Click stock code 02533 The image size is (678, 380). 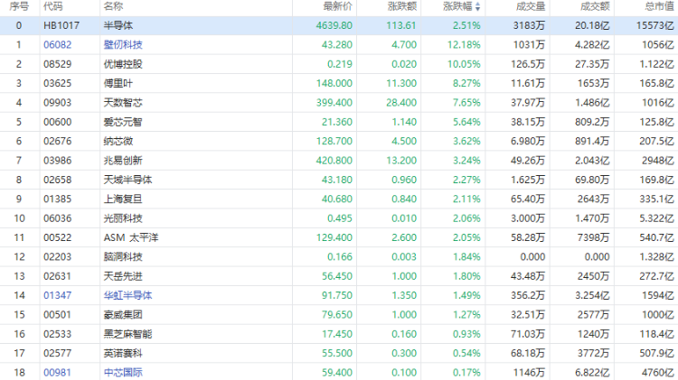[58, 334]
